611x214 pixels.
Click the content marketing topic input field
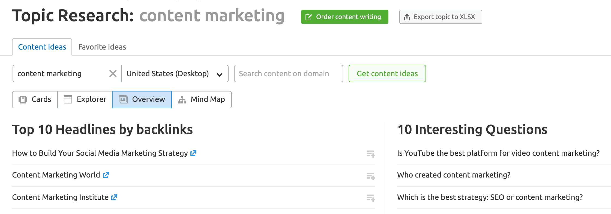click(60, 74)
